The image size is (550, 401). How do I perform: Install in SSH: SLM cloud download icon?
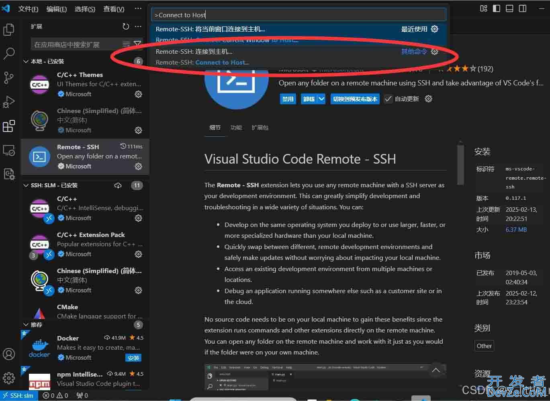click(x=118, y=185)
